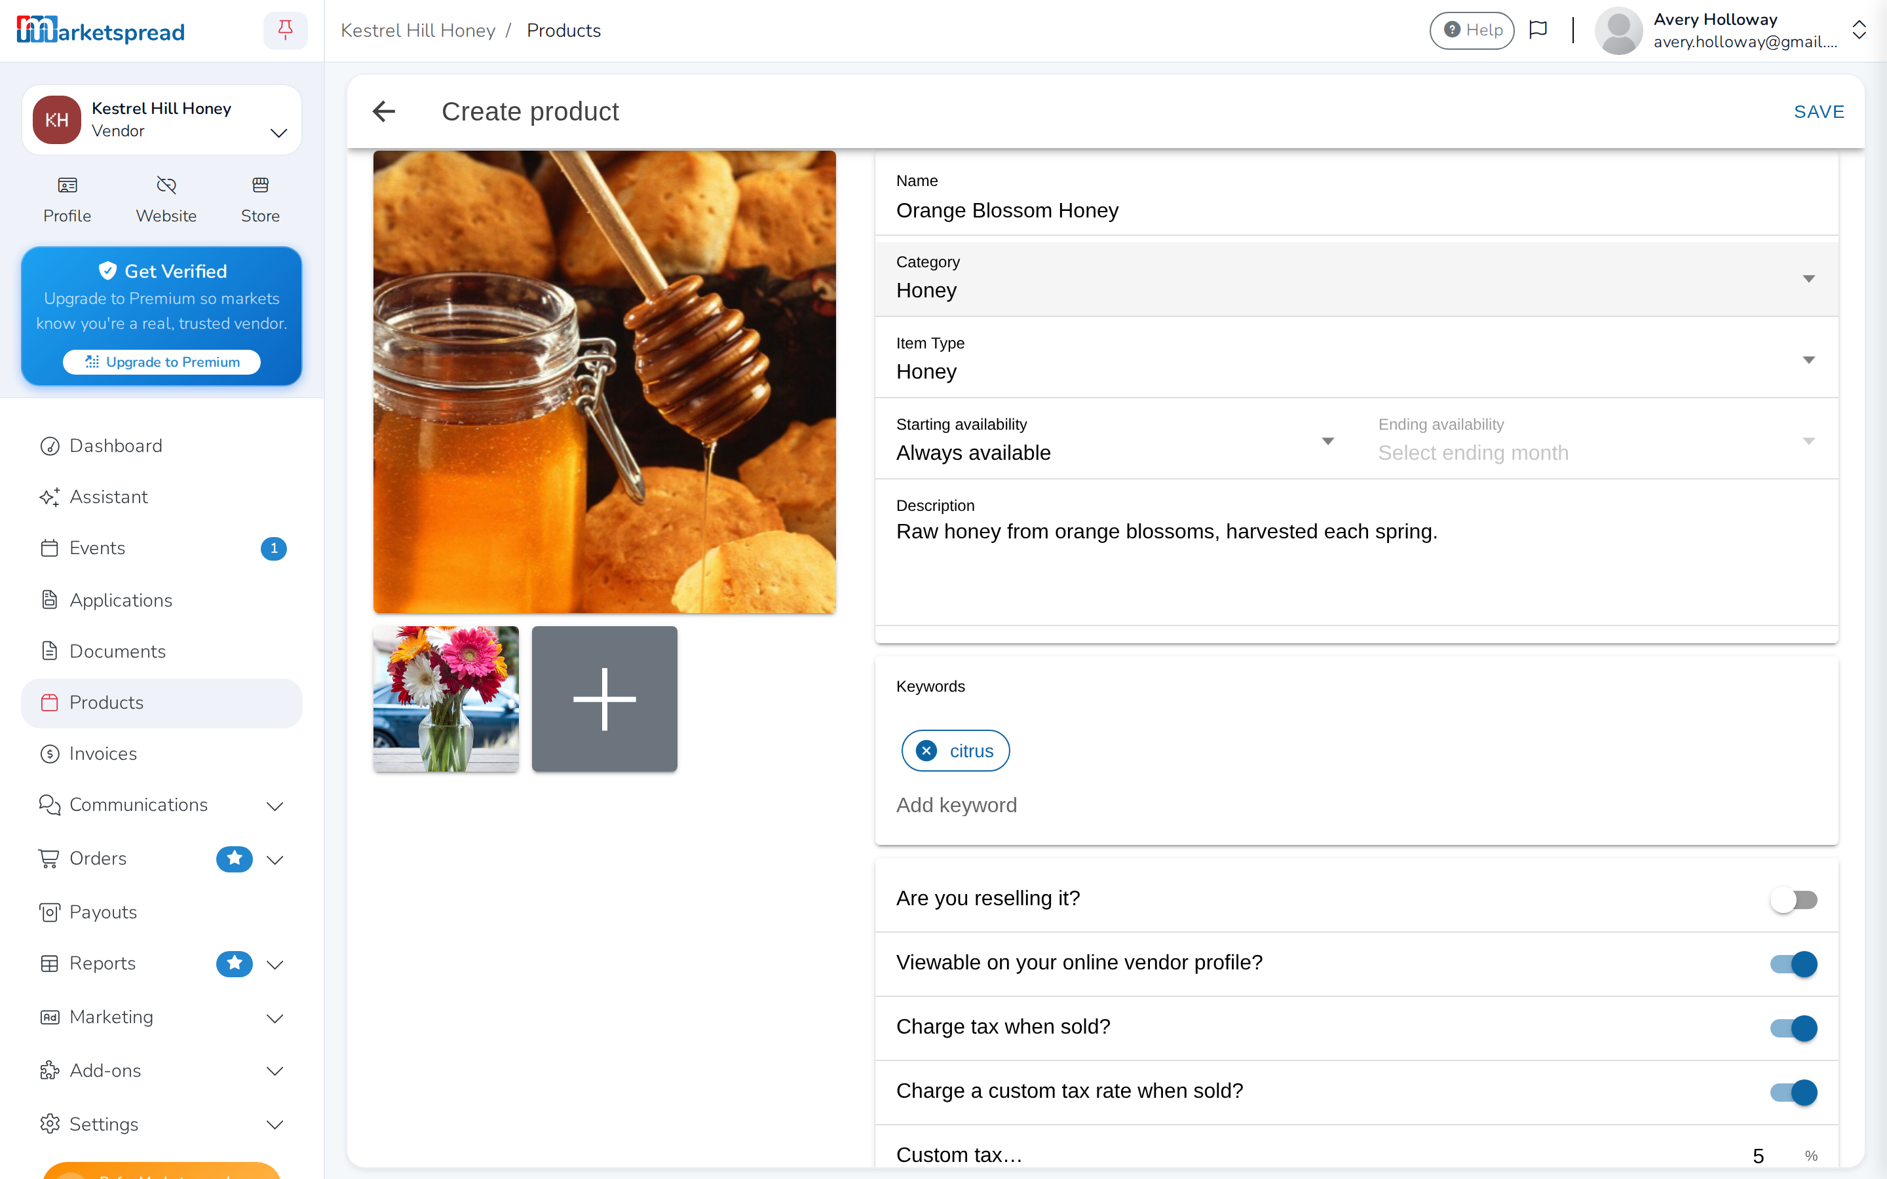
Task: Toggle 'Charge tax when sold?' switch
Action: click(x=1793, y=1028)
